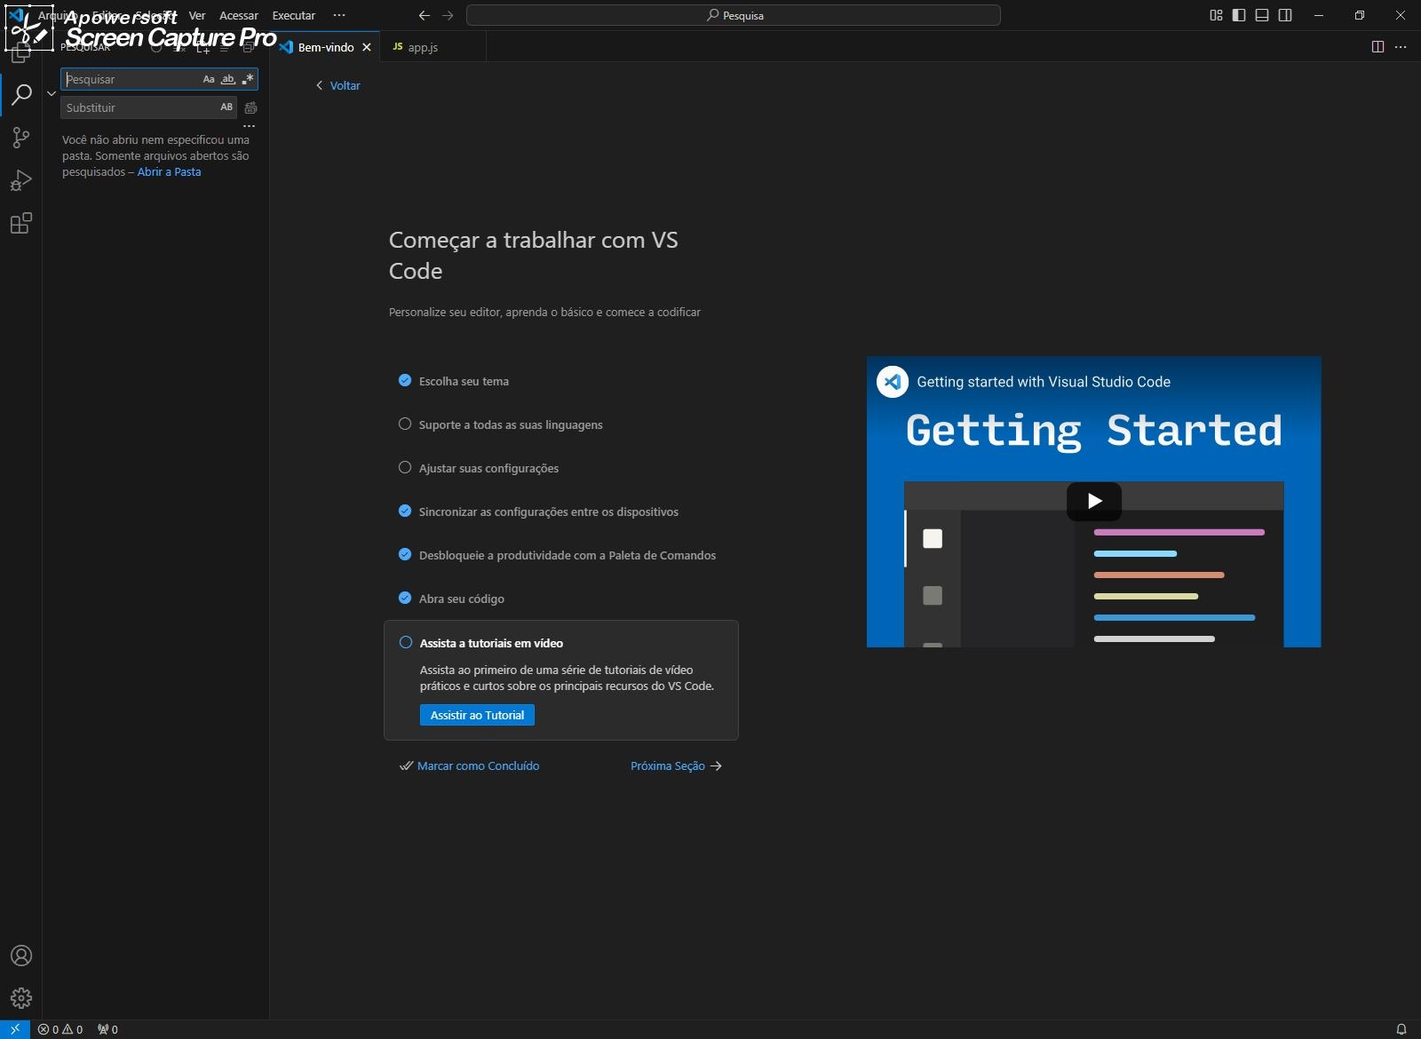This screenshot has height=1039, width=1421.
Task: Open the Getting started video title link
Action: 1044,382
